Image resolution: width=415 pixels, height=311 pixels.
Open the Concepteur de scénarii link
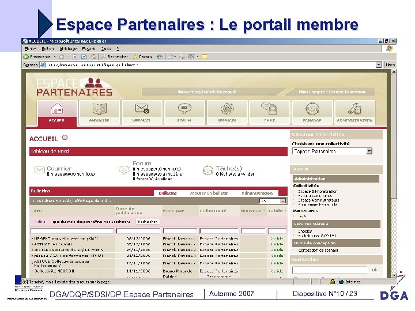tap(318, 250)
